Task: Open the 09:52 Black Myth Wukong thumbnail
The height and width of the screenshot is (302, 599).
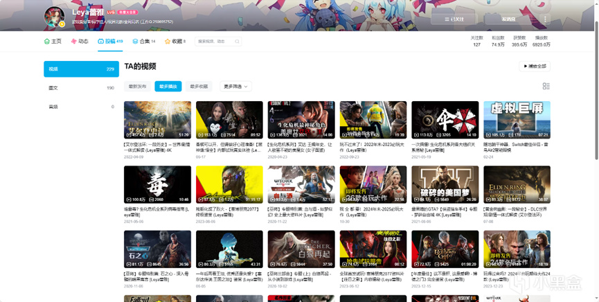Action: coord(229,120)
